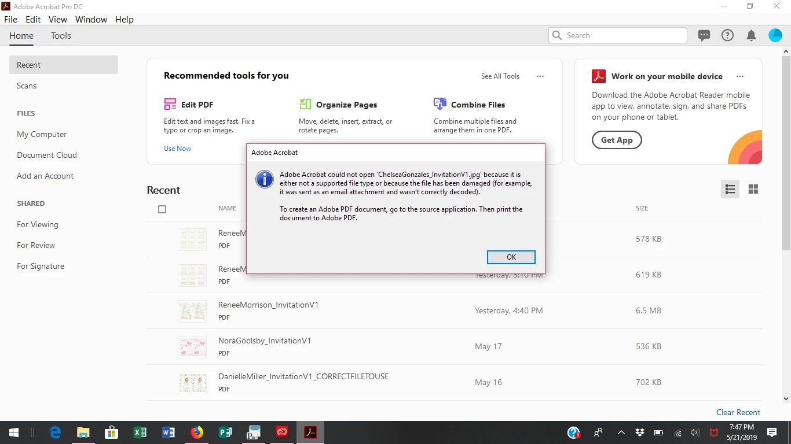Click the 578 KB size cell
The height and width of the screenshot is (444, 791).
(649, 239)
